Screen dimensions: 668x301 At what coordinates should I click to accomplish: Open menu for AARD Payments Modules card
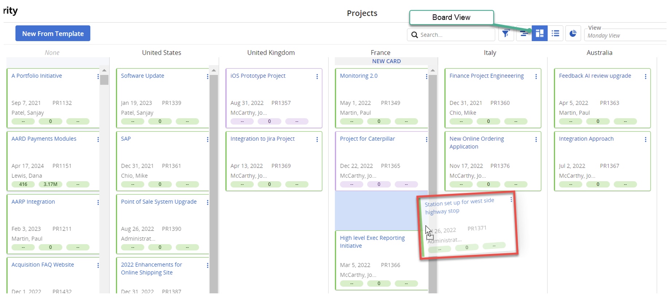(98, 140)
